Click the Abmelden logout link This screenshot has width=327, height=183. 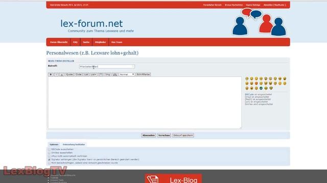275,5
